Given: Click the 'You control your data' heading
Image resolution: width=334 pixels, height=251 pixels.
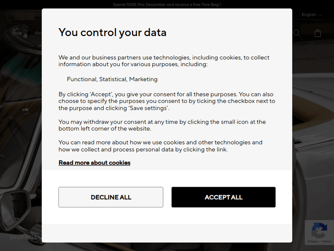Looking at the screenshot, I should coord(112,32).
